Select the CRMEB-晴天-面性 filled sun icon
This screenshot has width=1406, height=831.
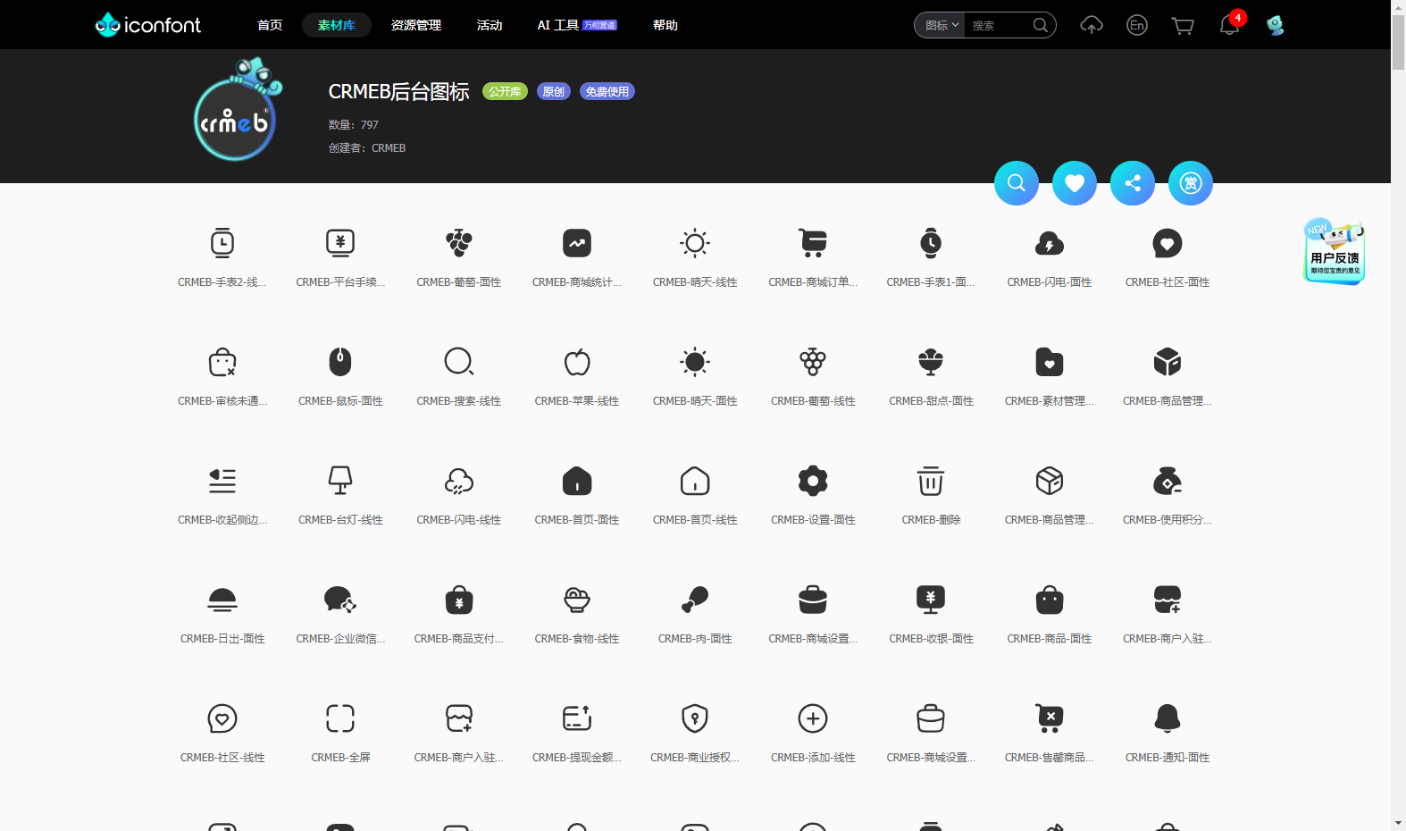[x=695, y=362]
